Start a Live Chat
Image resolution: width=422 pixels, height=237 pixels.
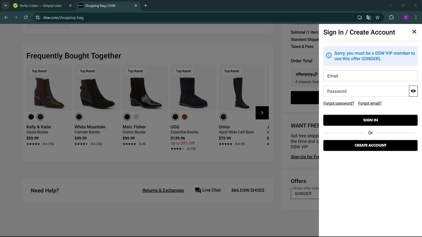click(x=208, y=190)
